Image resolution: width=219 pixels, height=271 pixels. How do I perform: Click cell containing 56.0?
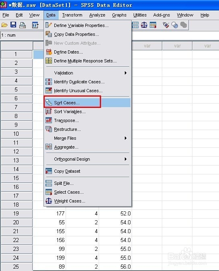(x=116, y=267)
